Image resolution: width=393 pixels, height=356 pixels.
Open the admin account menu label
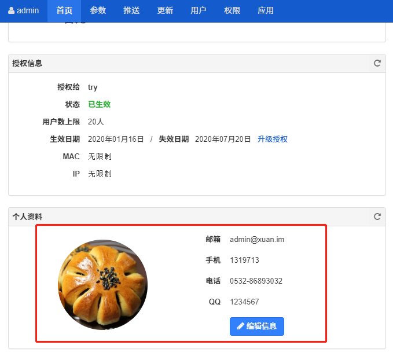[28, 10]
